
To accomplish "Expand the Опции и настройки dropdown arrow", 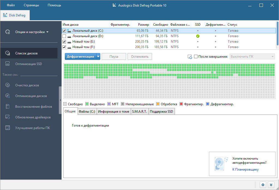I will [x=47, y=32].
